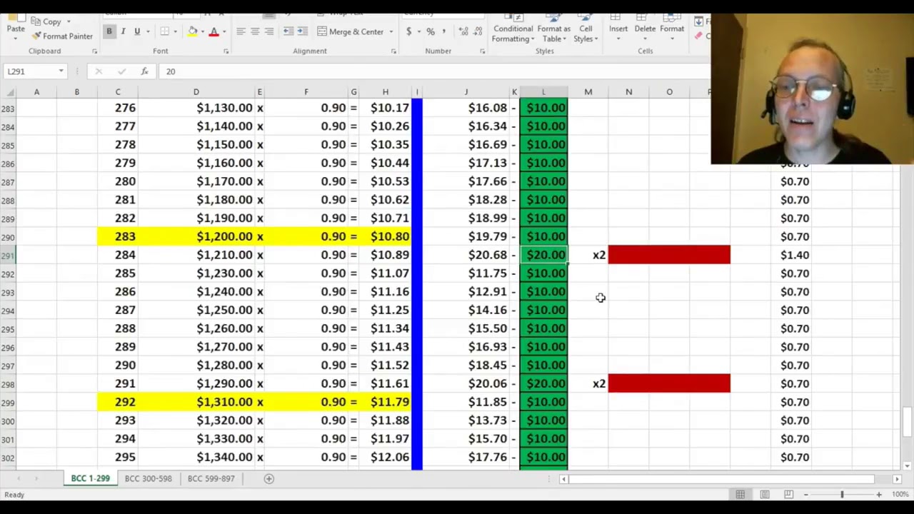This screenshot has width=914, height=514.
Task: Toggle Underline formatting button
Action: 136,31
